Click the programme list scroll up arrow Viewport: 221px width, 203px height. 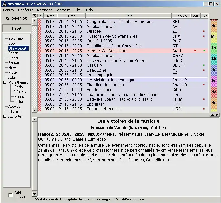pyautogui.click(x=34, y=21)
